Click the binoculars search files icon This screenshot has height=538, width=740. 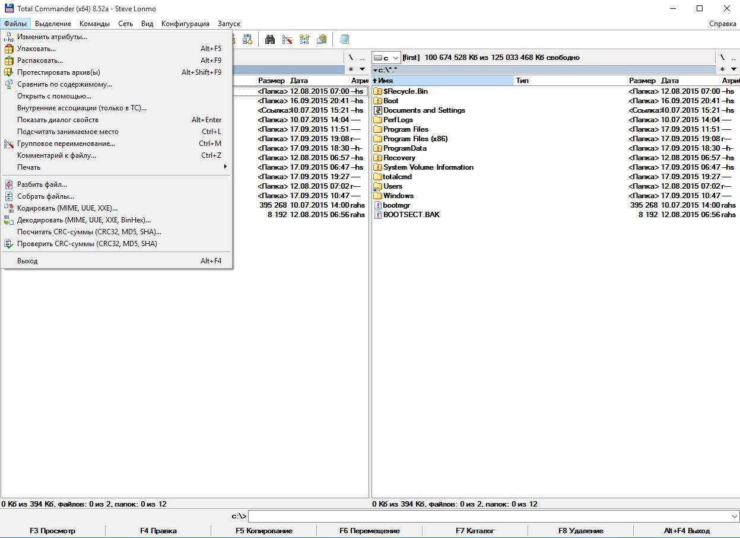[x=270, y=39]
